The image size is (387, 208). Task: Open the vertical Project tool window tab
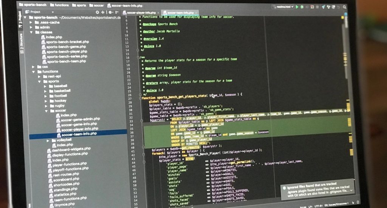[x=20, y=19]
